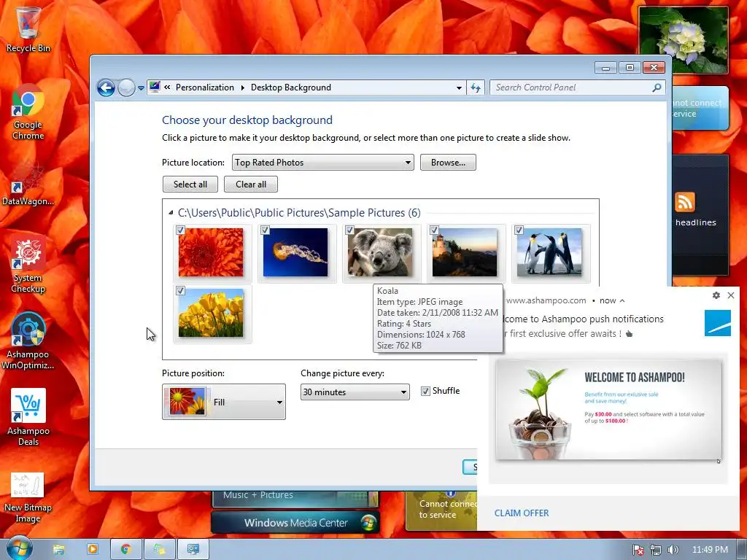Select the Jellyfish thumbnail

click(295, 252)
